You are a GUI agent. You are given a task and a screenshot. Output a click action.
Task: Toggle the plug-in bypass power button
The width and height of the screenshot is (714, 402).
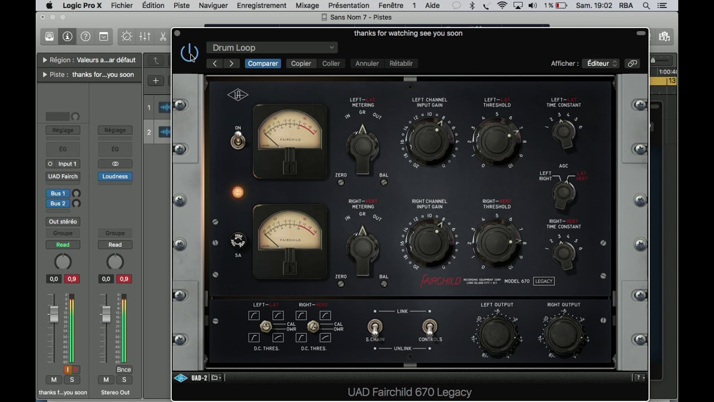189,53
